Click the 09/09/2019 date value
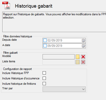 coord(55,46)
